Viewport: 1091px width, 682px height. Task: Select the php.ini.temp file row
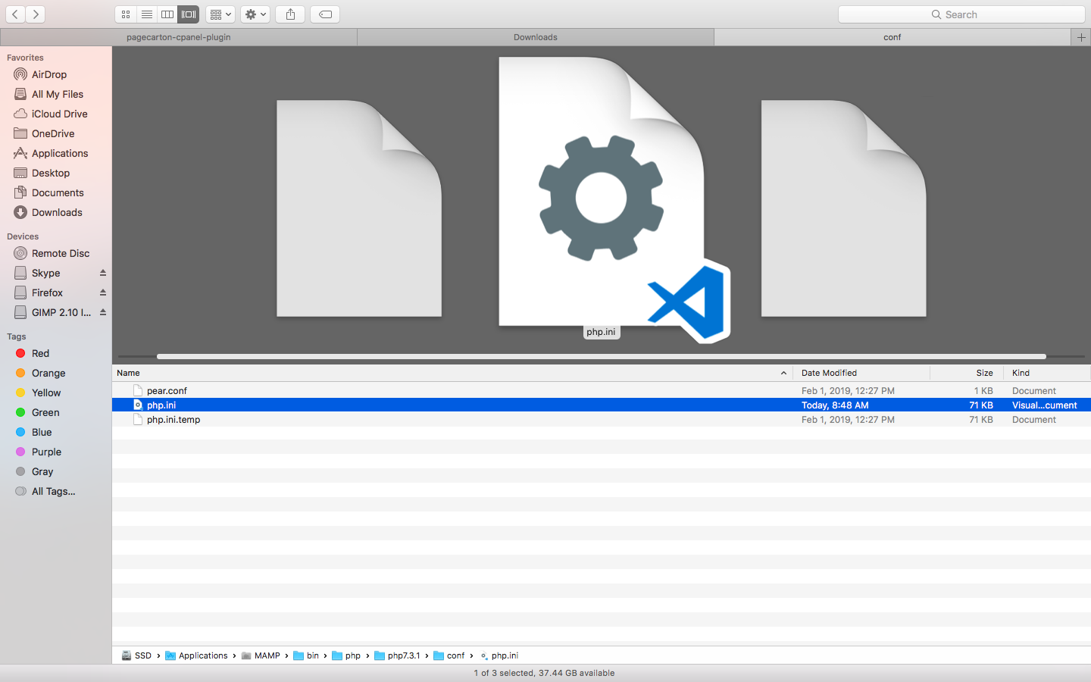click(x=602, y=420)
